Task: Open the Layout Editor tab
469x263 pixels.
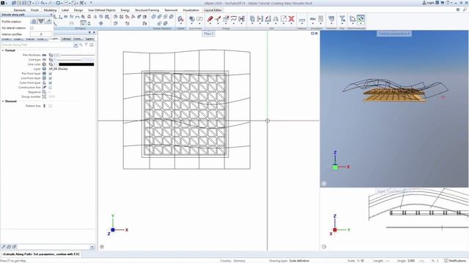Action: coord(213,10)
